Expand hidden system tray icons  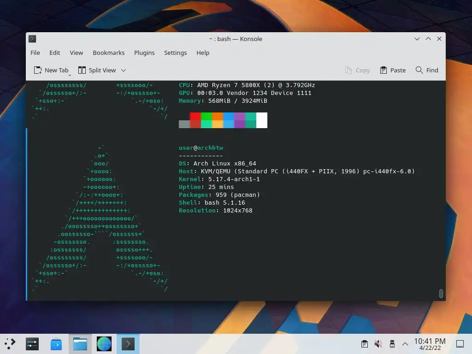pyautogui.click(x=405, y=344)
